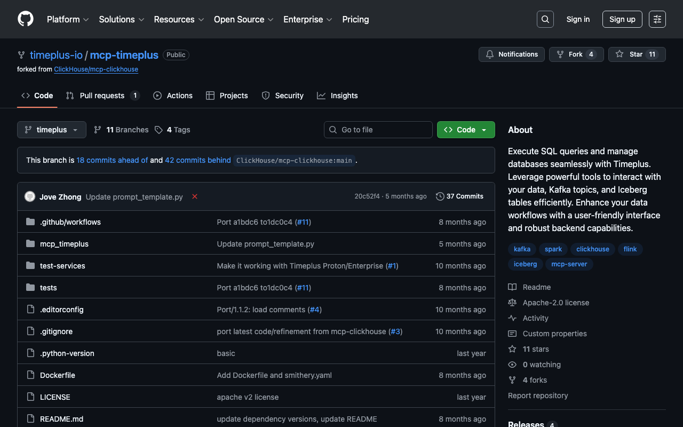The width and height of the screenshot is (683, 427).
Task: Expand the timeplus branch selector
Action: pos(52,130)
